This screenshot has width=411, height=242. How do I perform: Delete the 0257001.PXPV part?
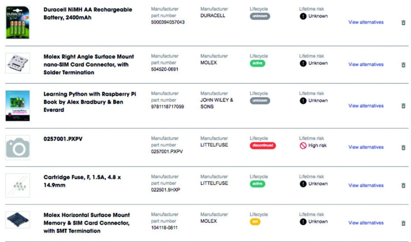[x=404, y=147]
